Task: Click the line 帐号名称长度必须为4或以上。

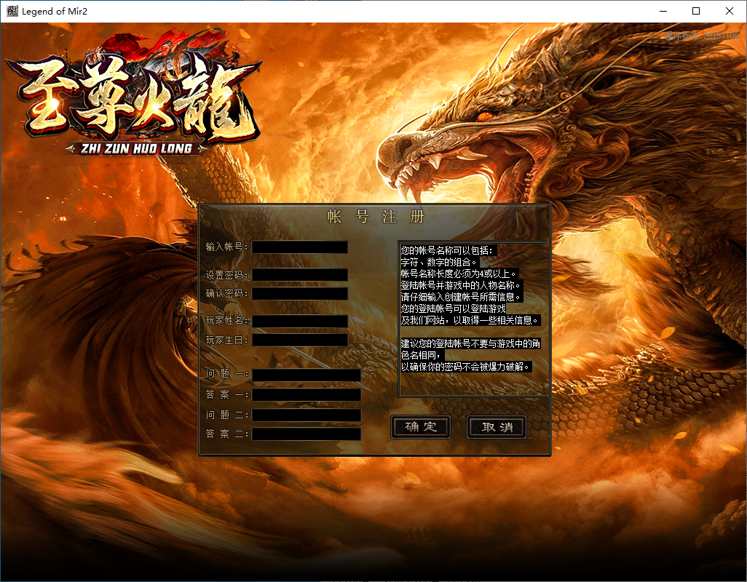Action: point(458,274)
